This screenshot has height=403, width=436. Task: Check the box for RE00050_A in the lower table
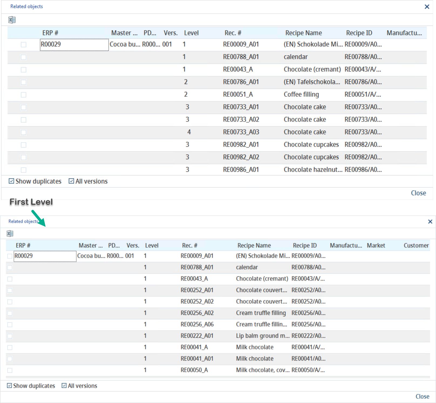10,370
